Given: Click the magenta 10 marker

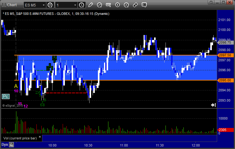Looking at the screenshot, I should (x=16, y=91).
